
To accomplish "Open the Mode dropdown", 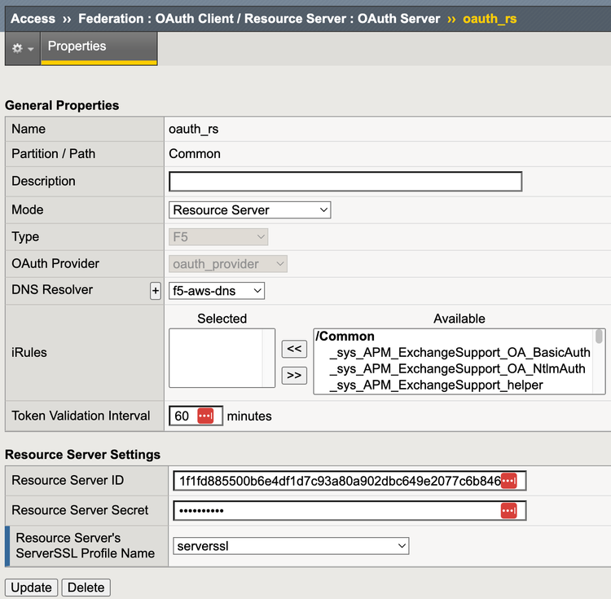I will [x=250, y=209].
